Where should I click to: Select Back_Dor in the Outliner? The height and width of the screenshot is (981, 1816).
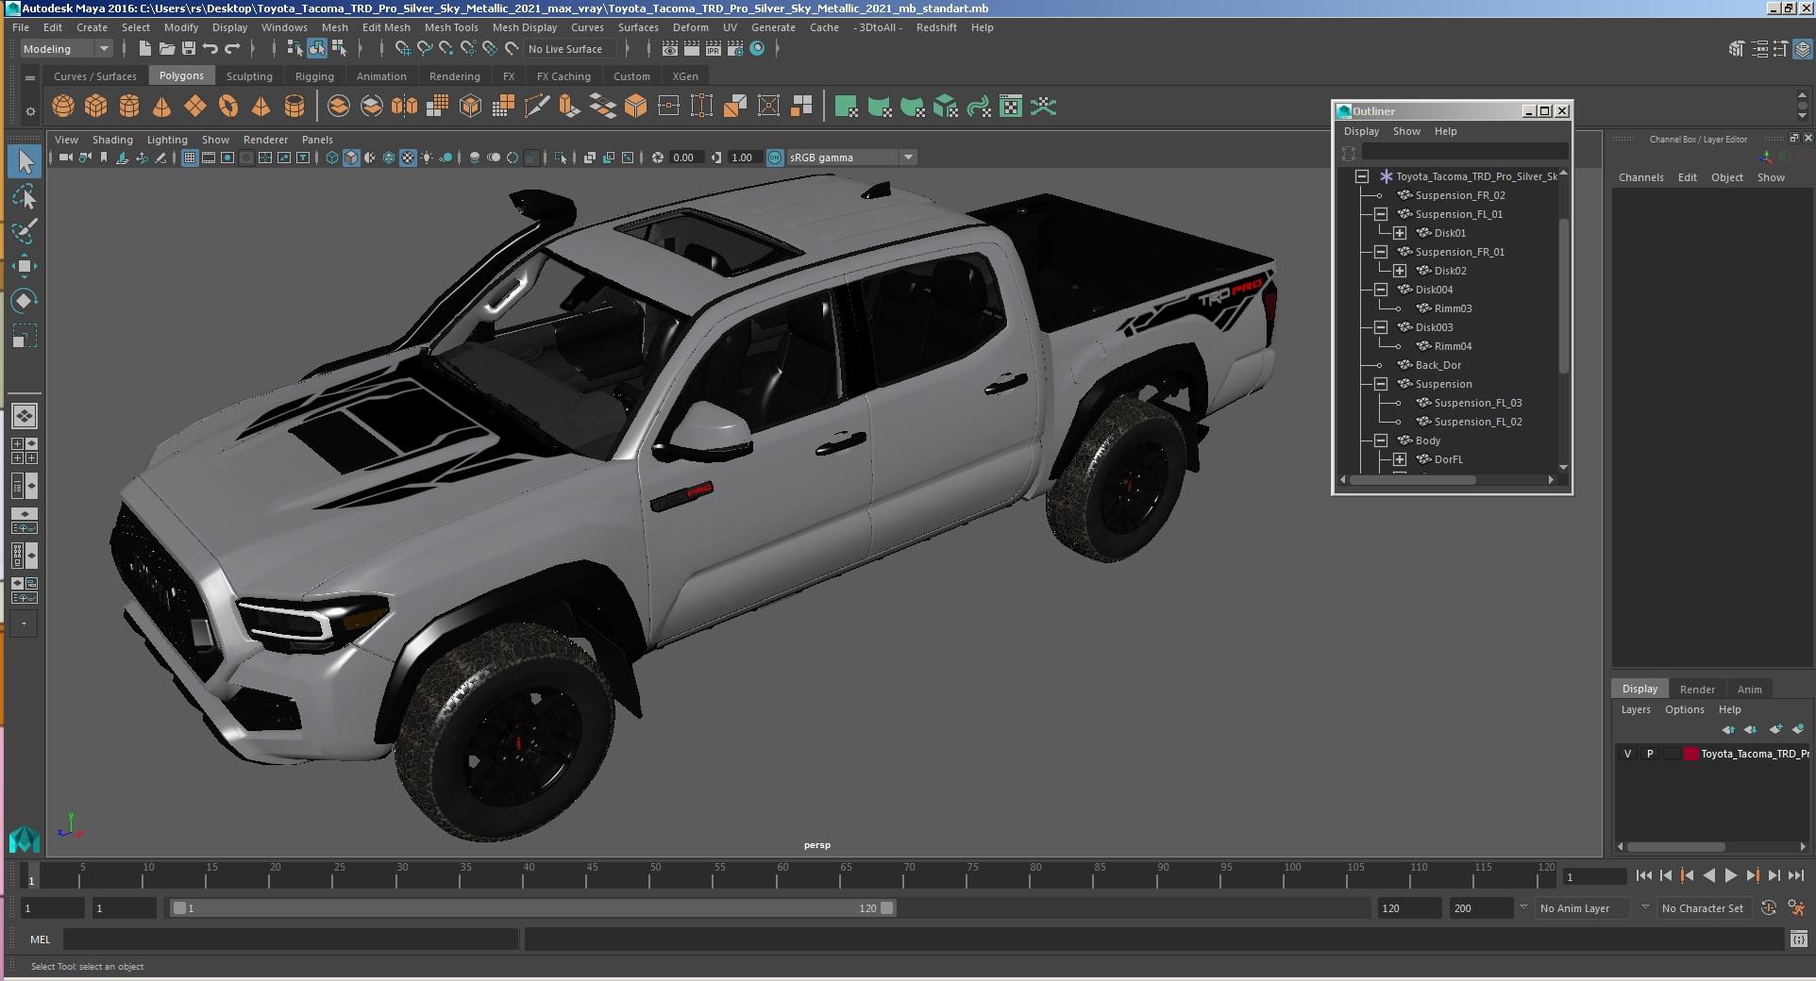(1438, 365)
